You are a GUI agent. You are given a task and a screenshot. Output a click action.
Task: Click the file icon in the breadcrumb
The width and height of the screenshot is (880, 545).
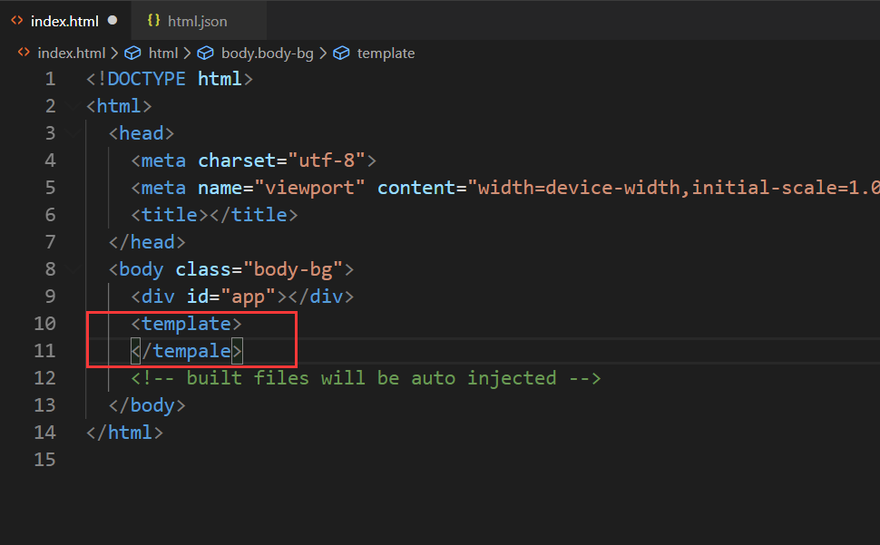click(x=24, y=53)
